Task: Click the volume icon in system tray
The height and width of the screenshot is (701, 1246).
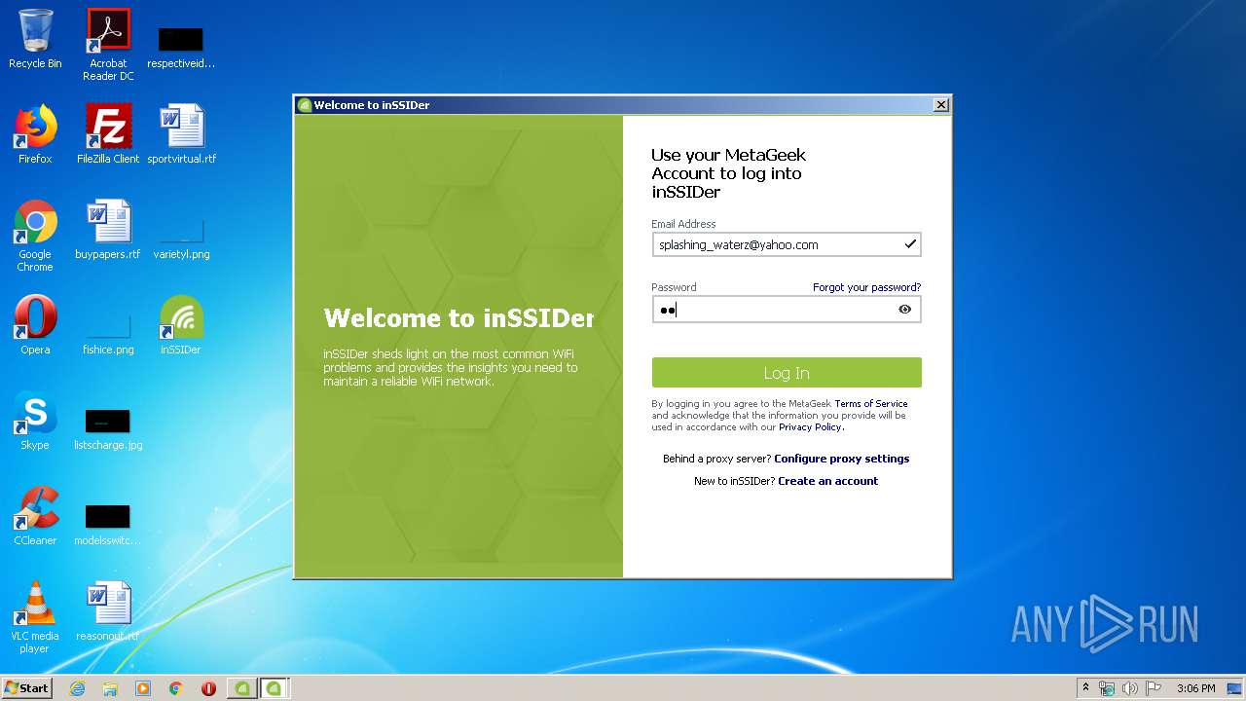Action: [x=1130, y=688]
